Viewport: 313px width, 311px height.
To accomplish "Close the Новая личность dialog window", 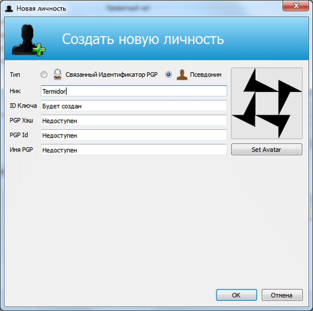I will click(296, 6).
